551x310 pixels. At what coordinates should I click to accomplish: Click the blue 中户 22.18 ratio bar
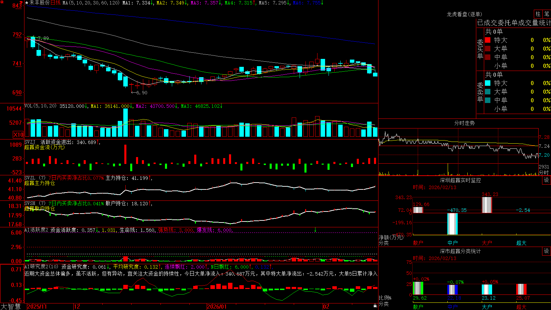pos(452,290)
